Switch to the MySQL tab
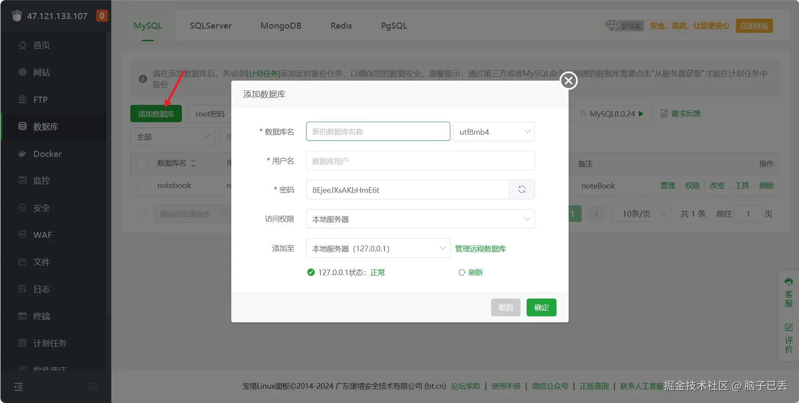The height and width of the screenshot is (403, 799). coord(148,26)
